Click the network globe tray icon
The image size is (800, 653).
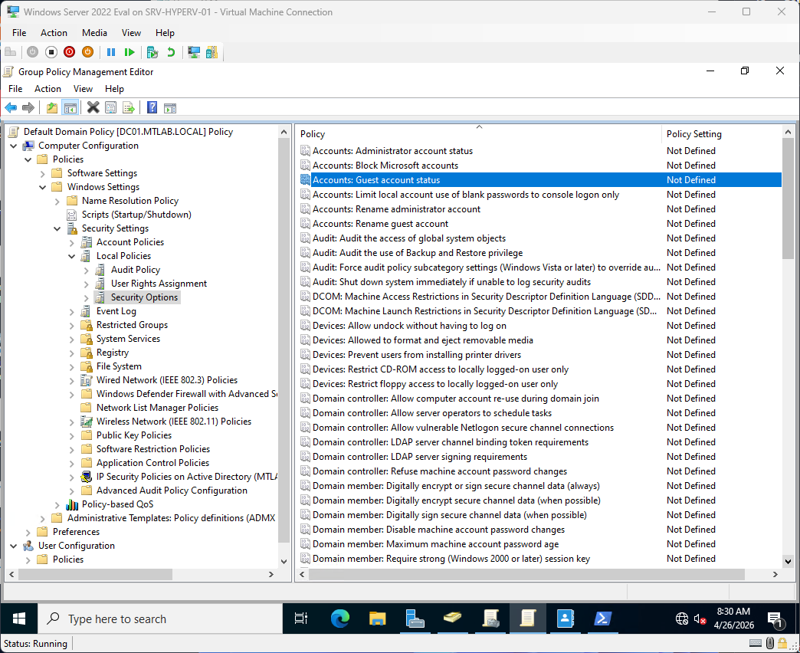[682, 619]
